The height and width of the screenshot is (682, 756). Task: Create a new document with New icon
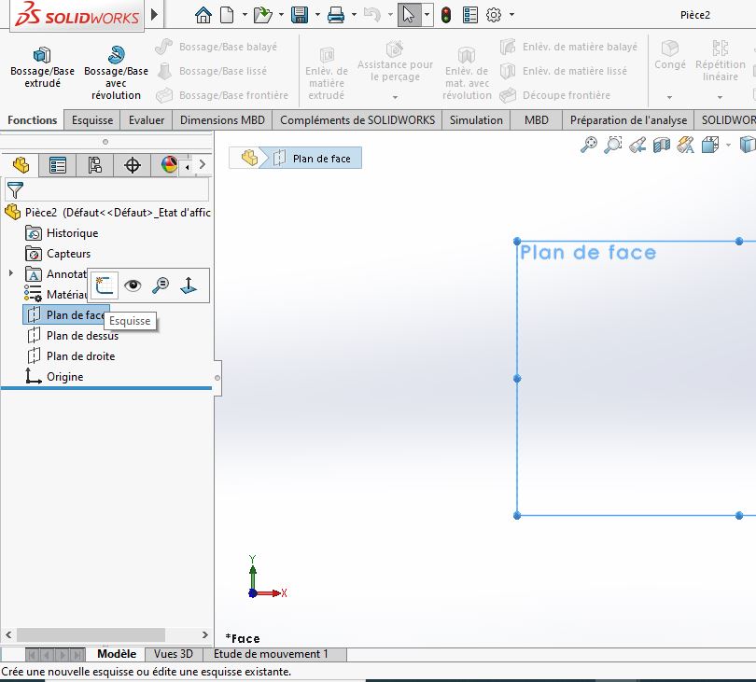pyautogui.click(x=227, y=15)
